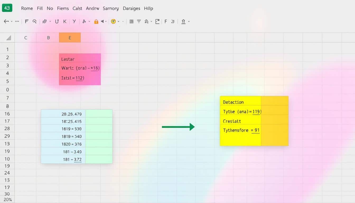Open the Fiems menu
This screenshot has height=203, width=355.
63,8
